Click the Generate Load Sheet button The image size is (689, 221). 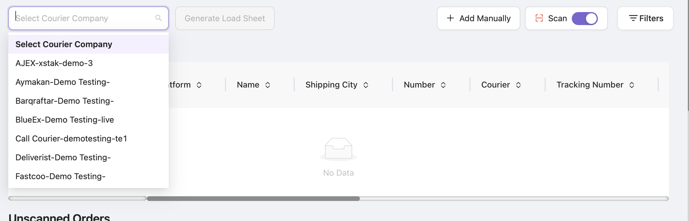pos(225,18)
